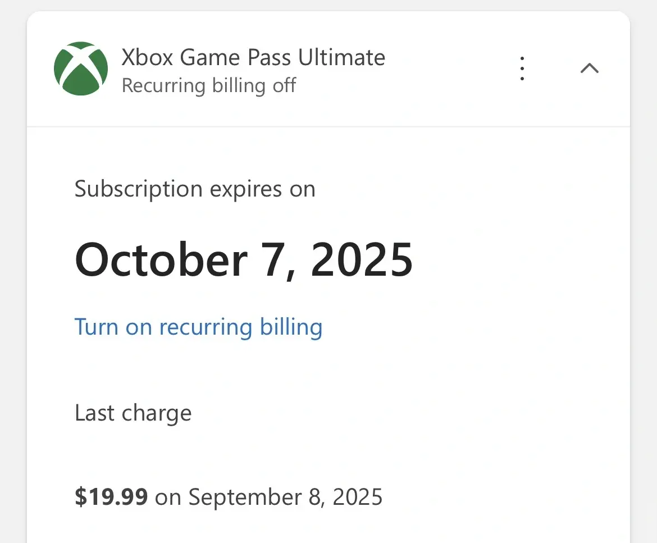This screenshot has height=543, width=657.
Task: Click the word off in billing status
Action: (284, 86)
